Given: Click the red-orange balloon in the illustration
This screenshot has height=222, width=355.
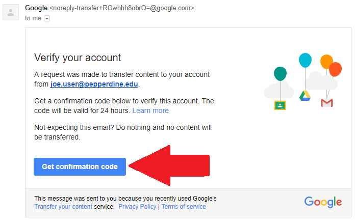Looking at the screenshot, I should pos(336,69).
